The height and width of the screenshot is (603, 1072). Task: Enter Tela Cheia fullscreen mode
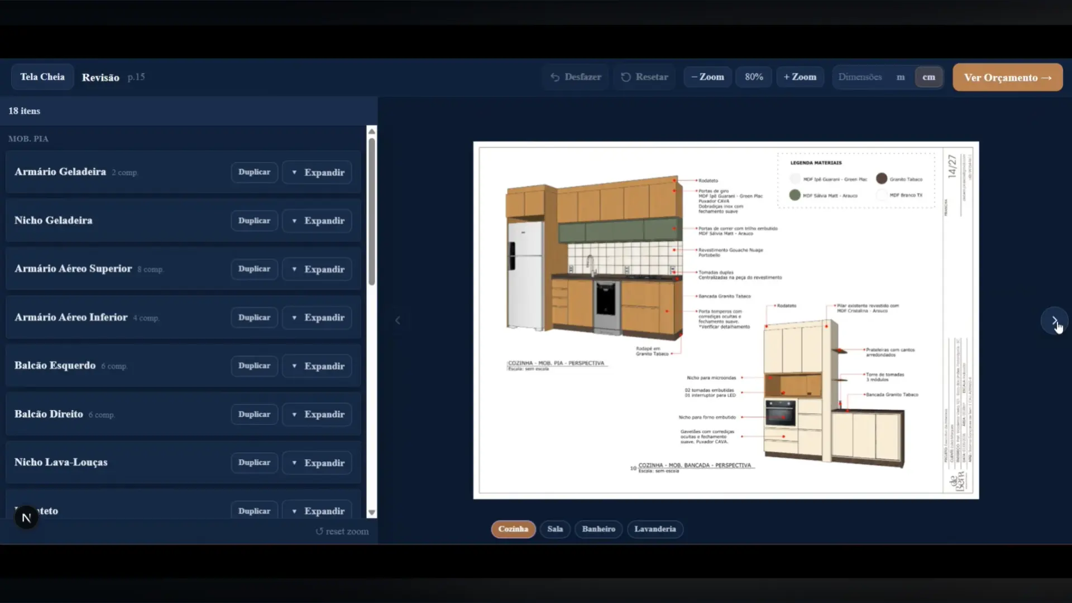tap(42, 77)
